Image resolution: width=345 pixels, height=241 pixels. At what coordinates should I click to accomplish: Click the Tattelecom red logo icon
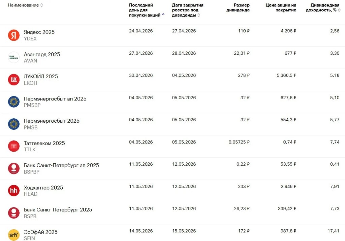pos(14,146)
